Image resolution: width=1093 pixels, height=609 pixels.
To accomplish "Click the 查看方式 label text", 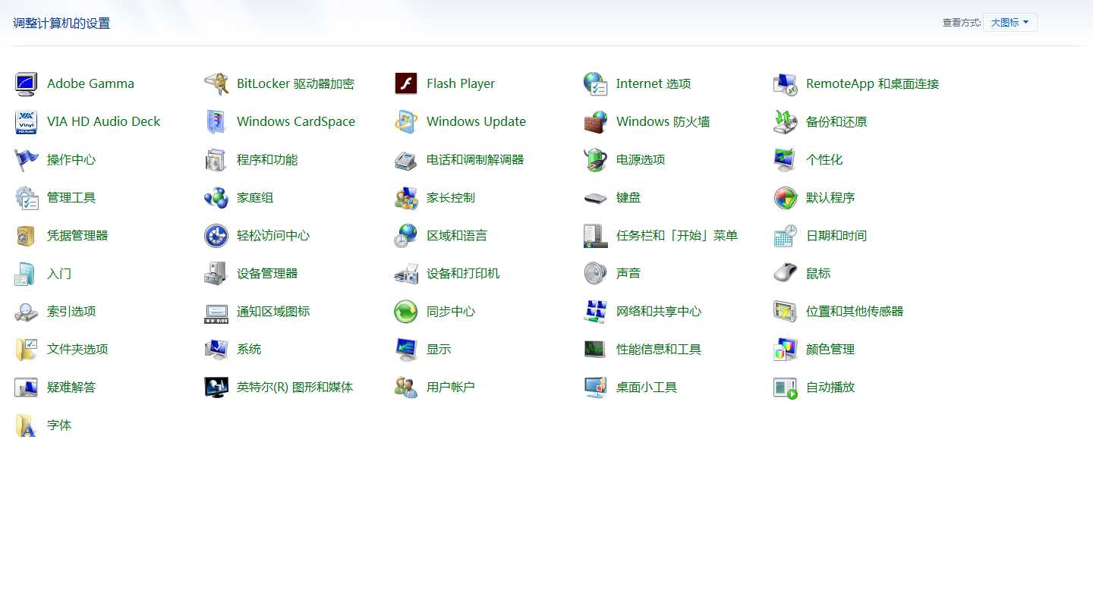I will tap(962, 23).
